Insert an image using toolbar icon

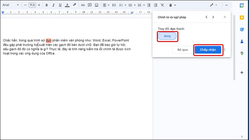(96, 5)
